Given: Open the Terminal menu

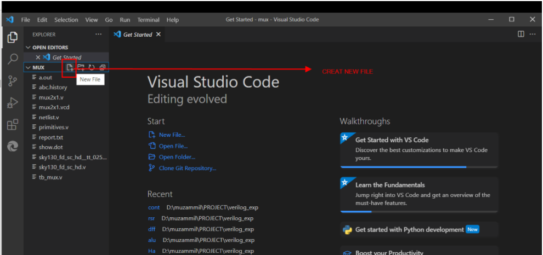Looking at the screenshot, I should 148,20.
